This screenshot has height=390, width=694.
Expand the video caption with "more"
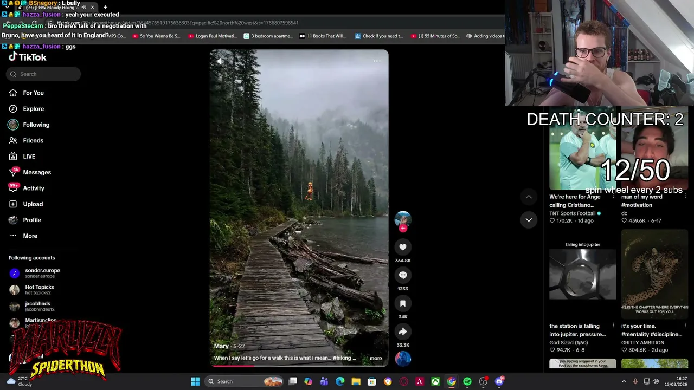click(376, 358)
